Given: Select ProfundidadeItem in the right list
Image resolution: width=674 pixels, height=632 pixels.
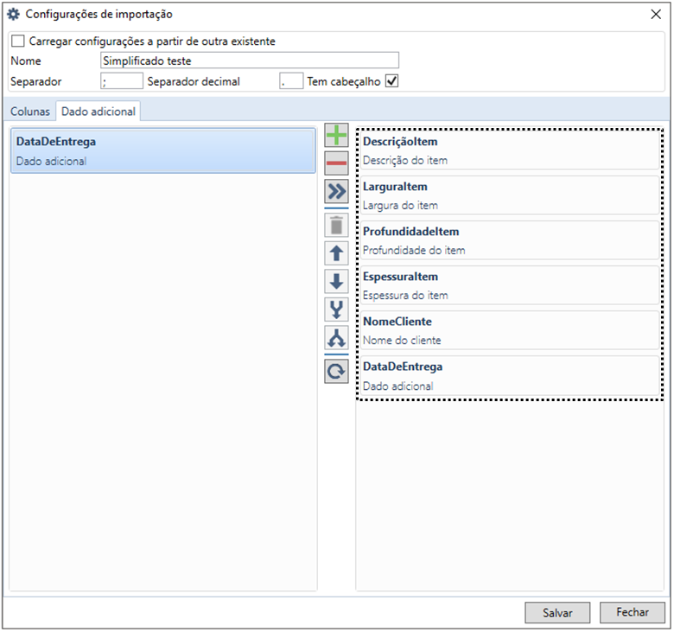Looking at the screenshot, I should [x=510, y=240].
